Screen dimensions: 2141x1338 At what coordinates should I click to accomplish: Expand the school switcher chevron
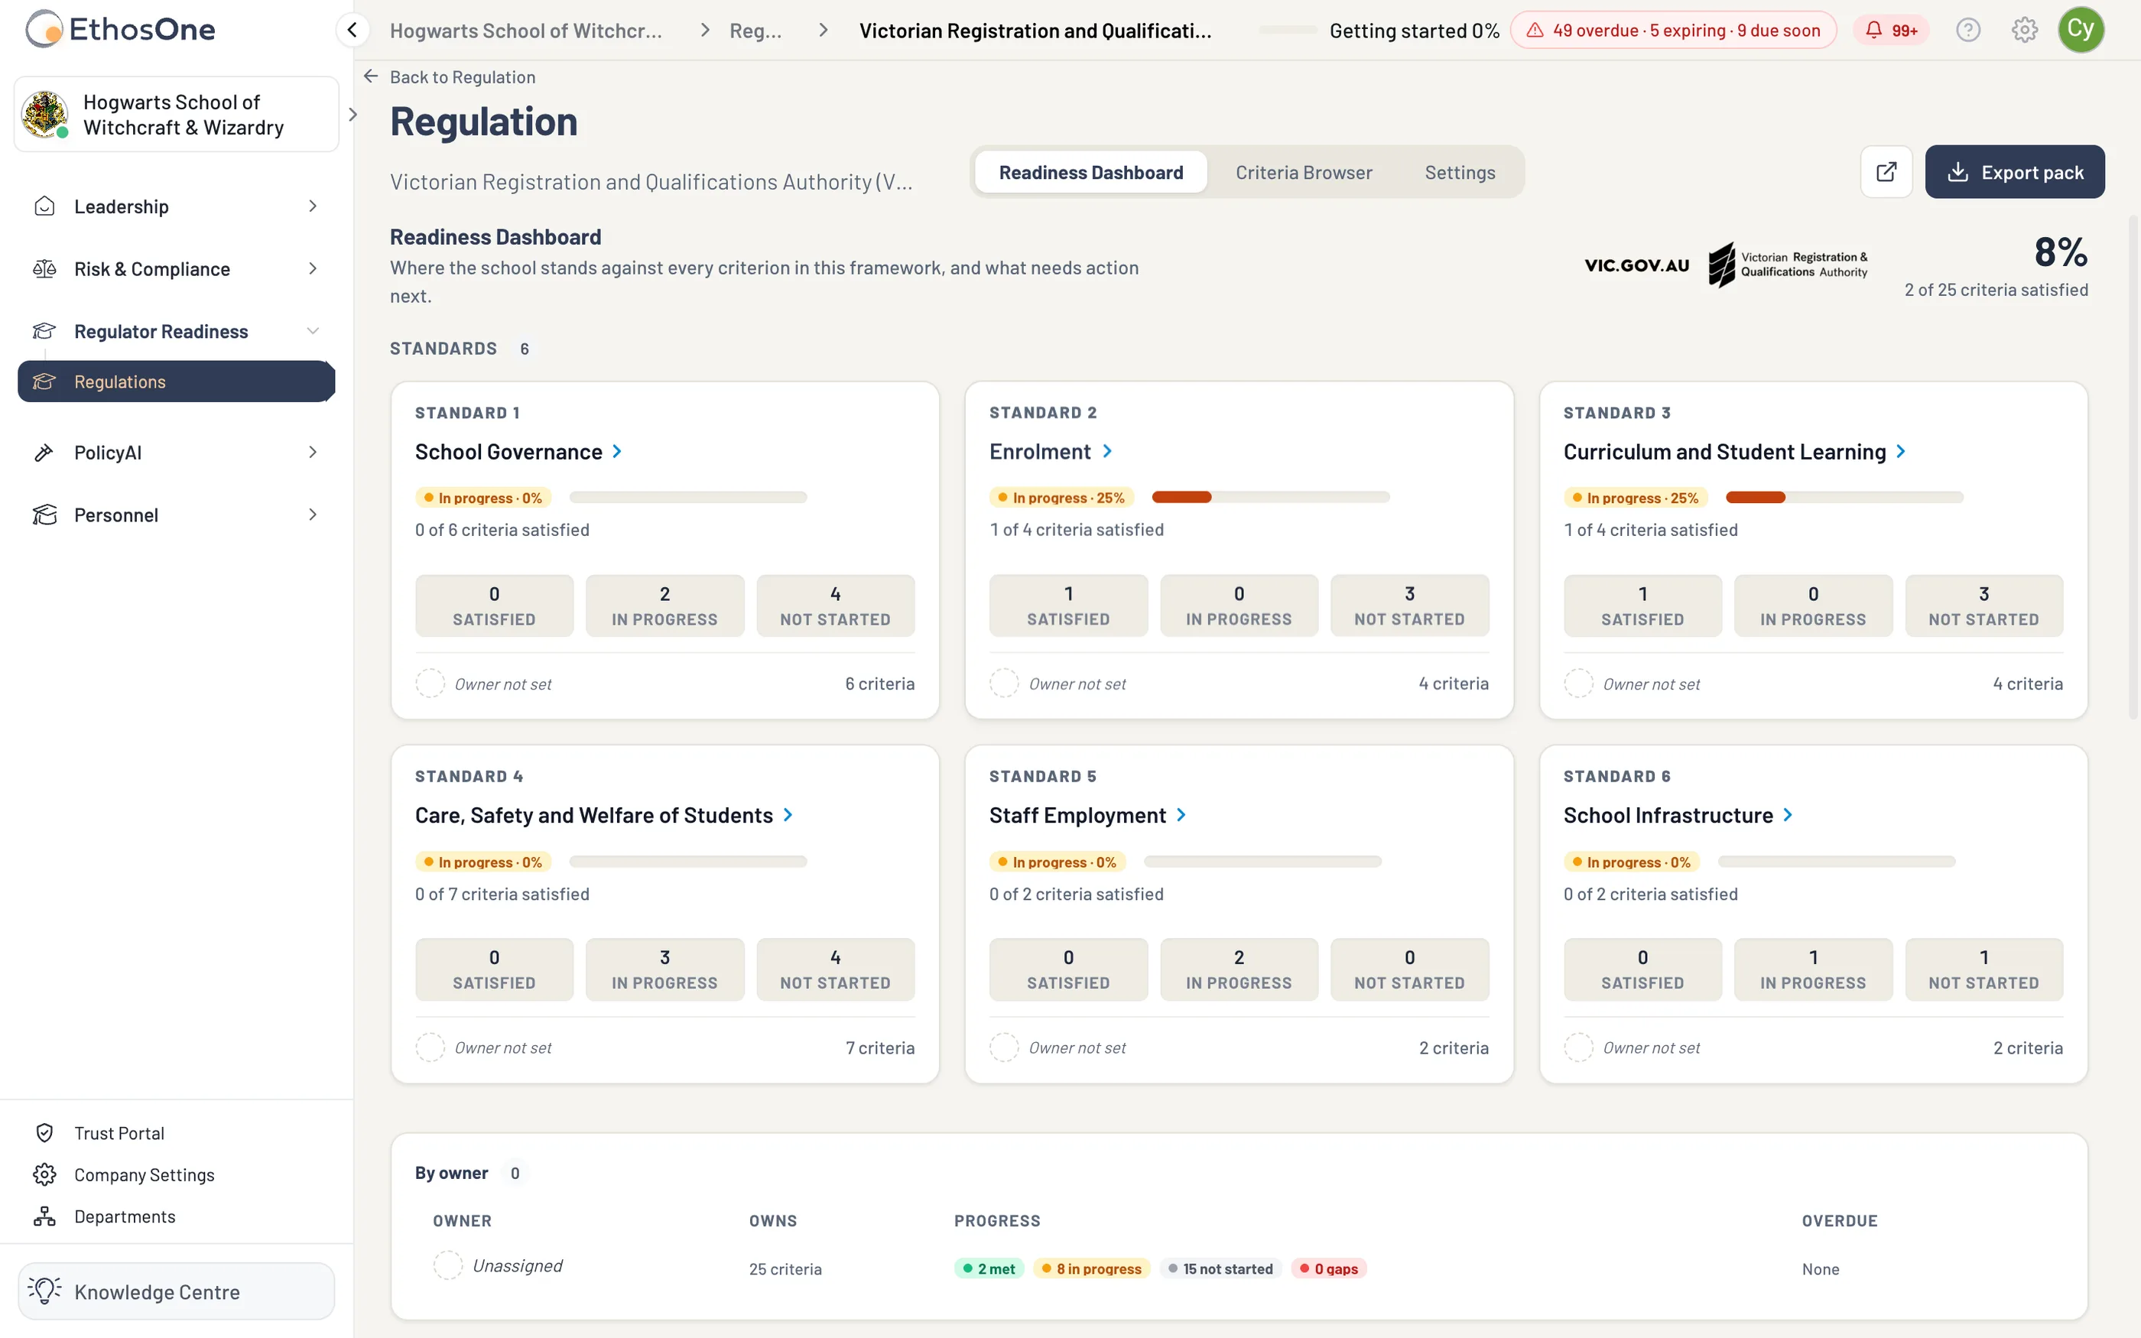coord(352,114)
